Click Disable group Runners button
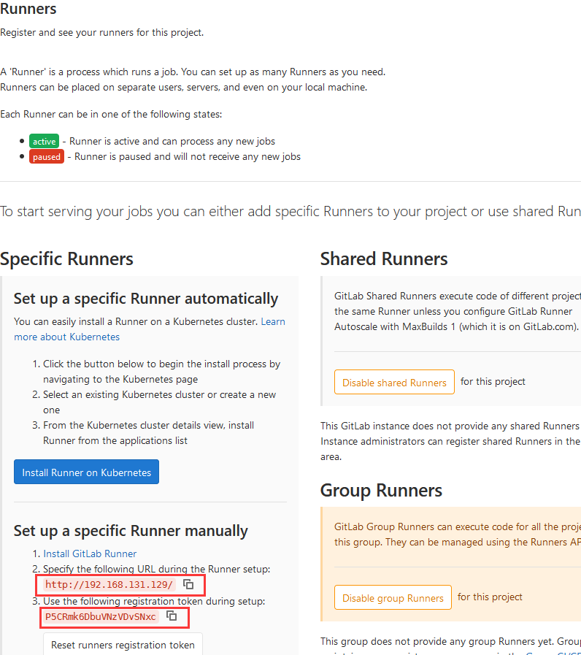581x655 pixels. [x=393, y=597]
